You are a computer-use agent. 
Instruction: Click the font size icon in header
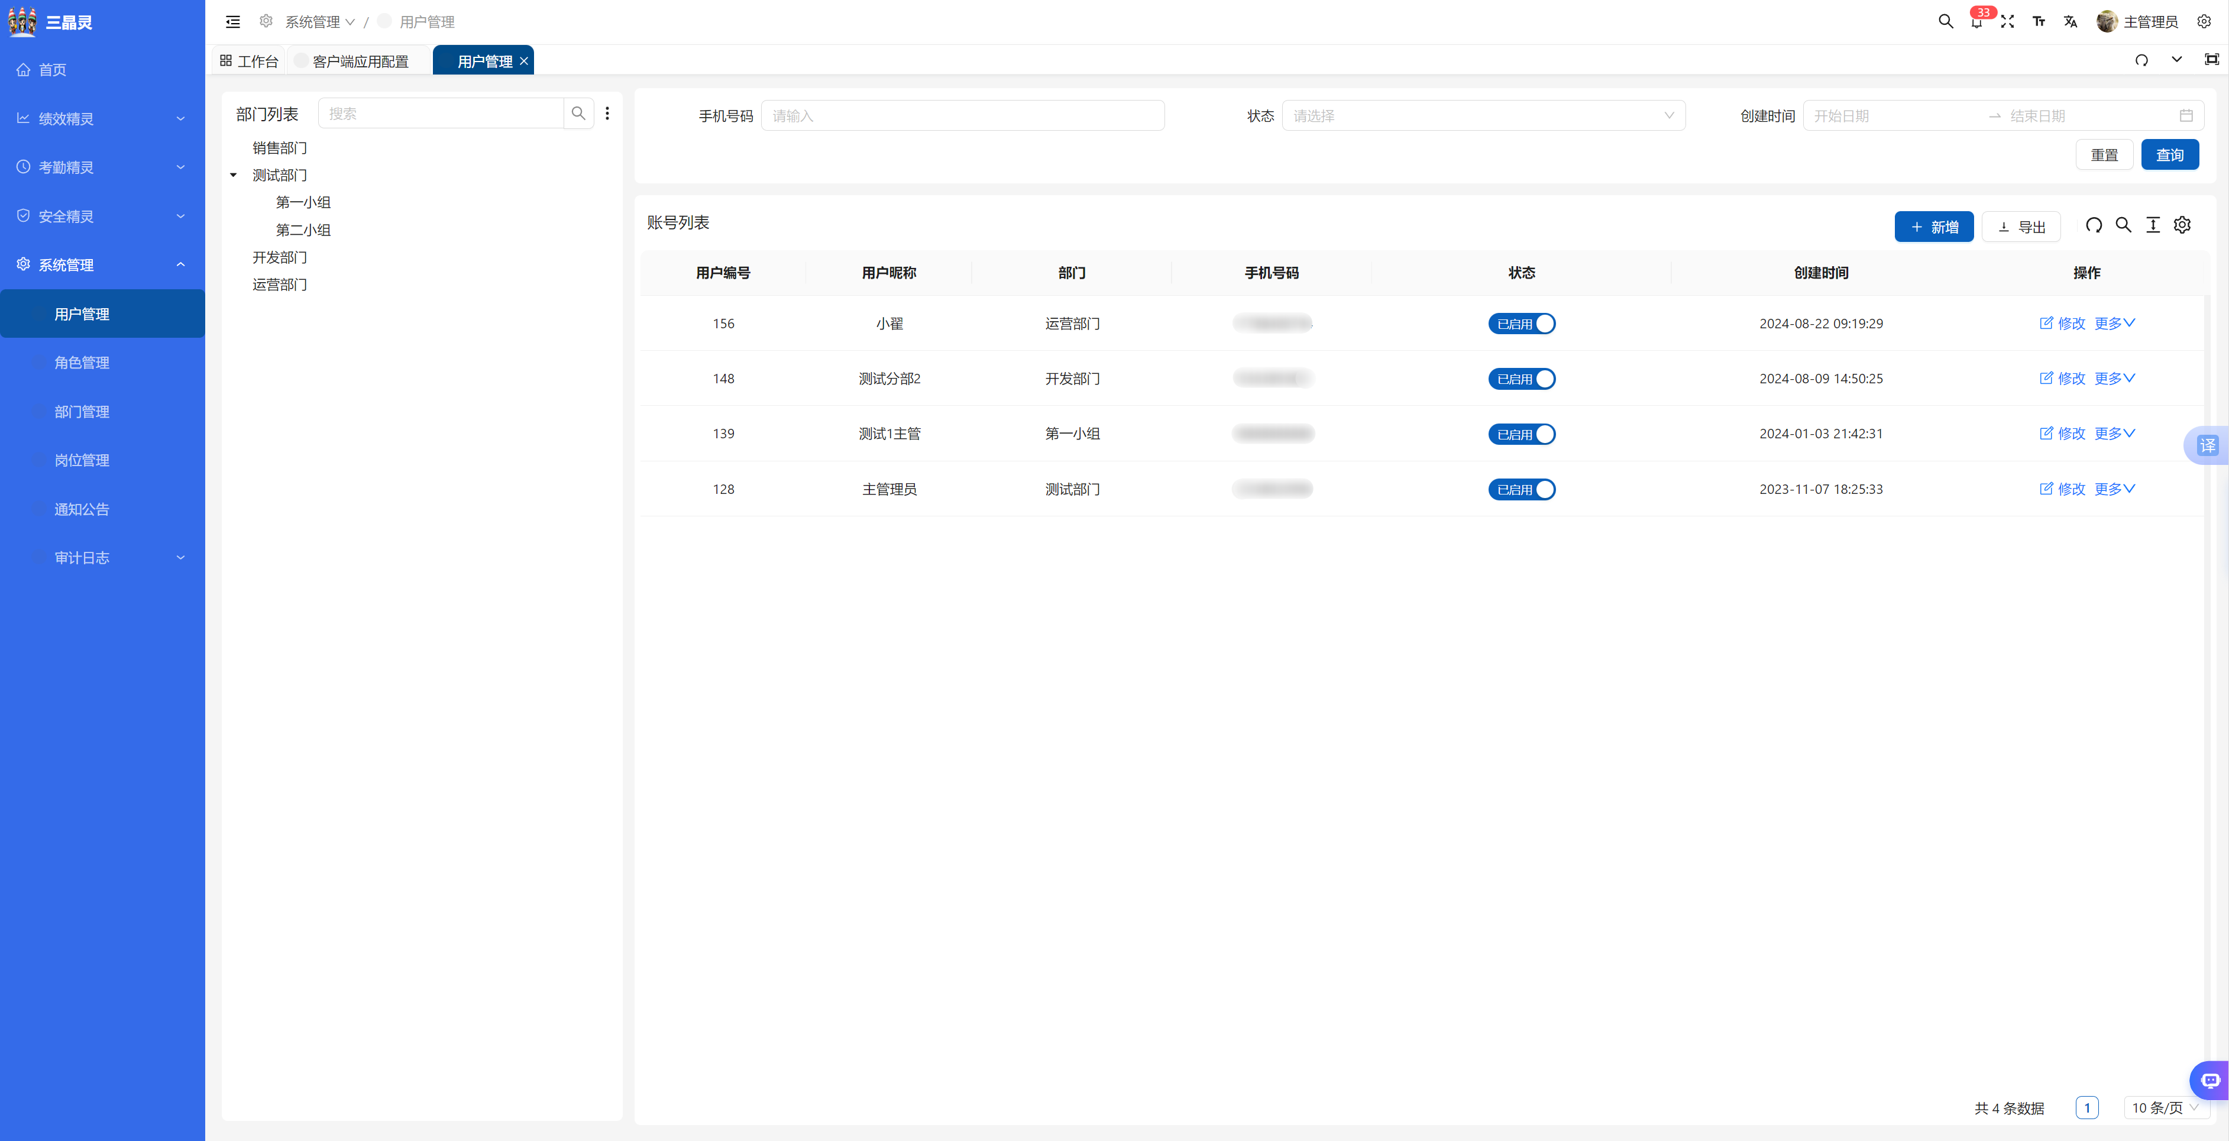pos(2039,22)
